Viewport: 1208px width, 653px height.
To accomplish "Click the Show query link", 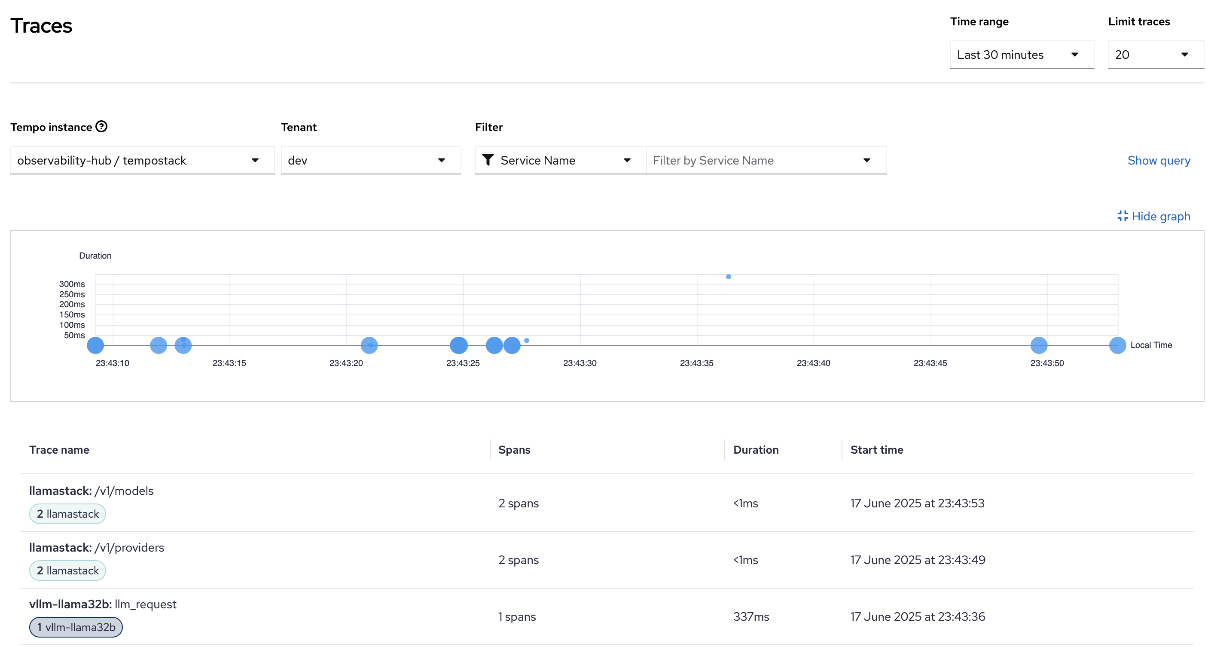I will [x=1158, y=160].
